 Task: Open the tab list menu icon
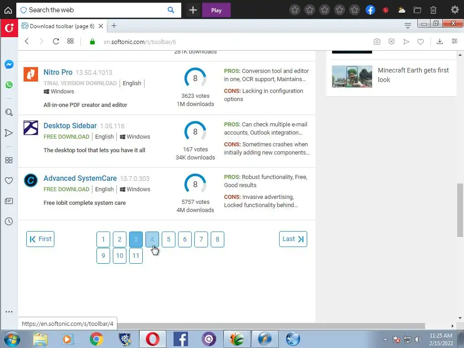(408, 26)
